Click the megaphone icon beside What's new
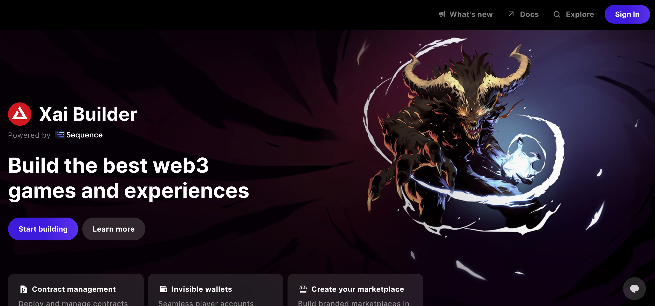The image size is (655, 306). [442, 14]
